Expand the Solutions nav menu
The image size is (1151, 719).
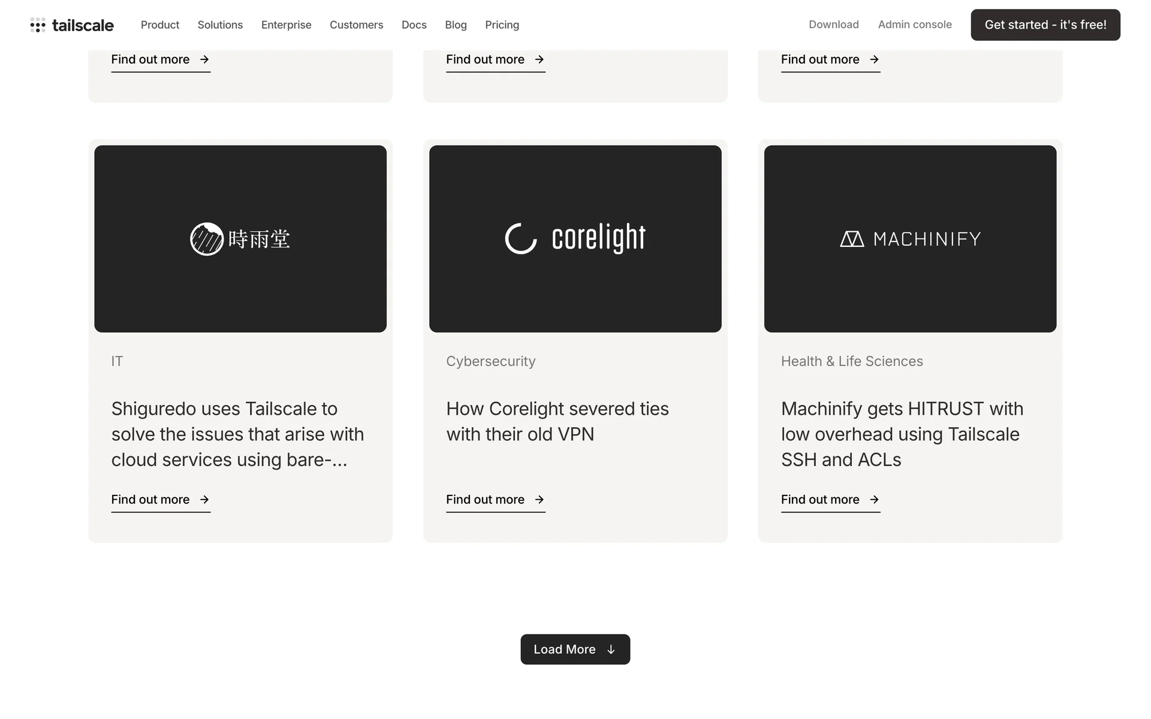[x=220, y=25]
